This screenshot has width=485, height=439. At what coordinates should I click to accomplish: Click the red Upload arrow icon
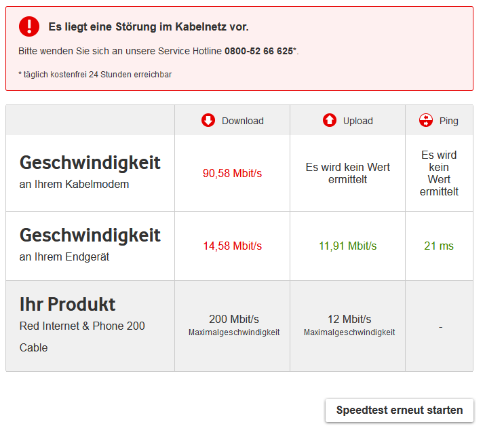tap(330, 120)
